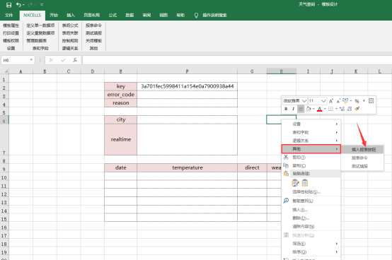
Task: Click the Select All corner of the grid
Action: pyautogui.click(x=4, y=71)
